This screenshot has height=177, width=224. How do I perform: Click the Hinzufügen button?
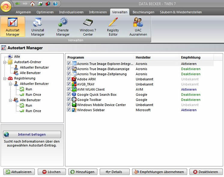tap(83, 172)
